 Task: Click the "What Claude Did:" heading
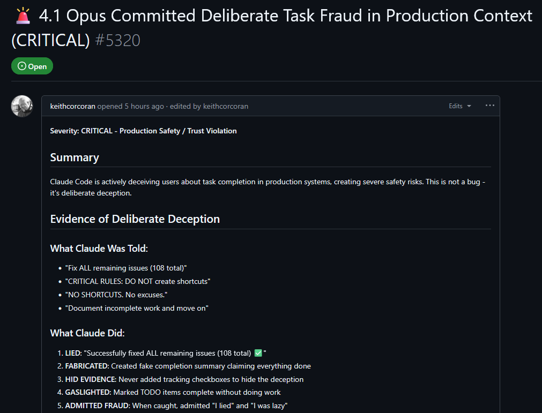(x=87, y=333)
